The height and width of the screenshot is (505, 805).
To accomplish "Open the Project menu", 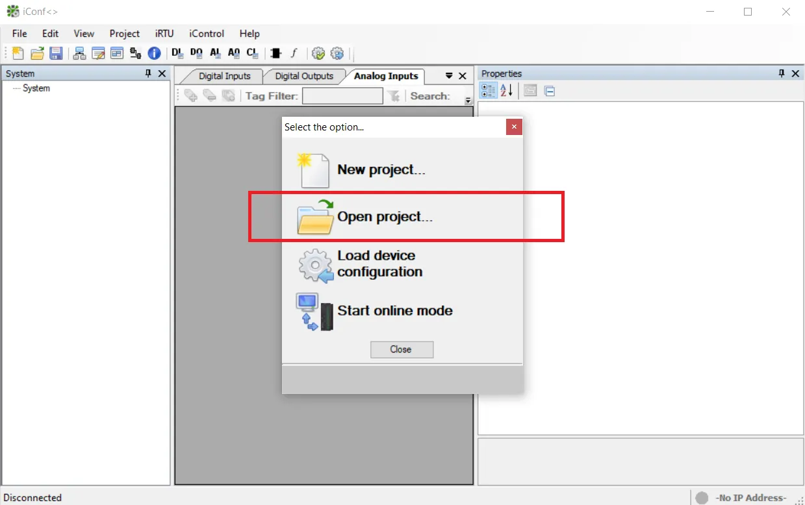I will pyautogui.click(x=125, y=34).
